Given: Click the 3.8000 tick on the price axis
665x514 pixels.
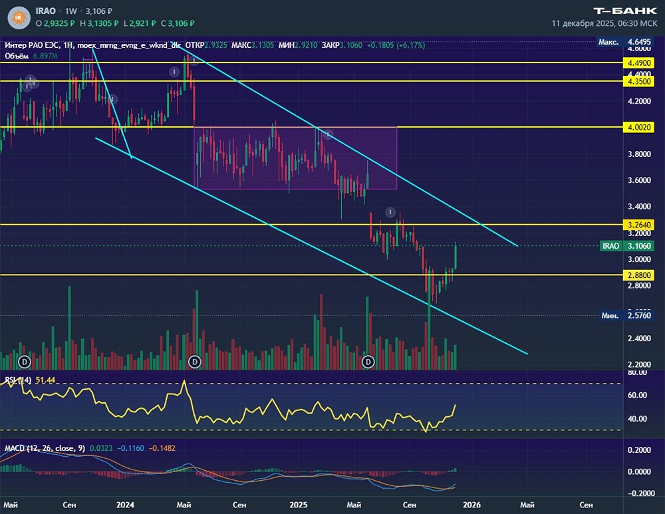Looking at the screenshot, I should click(639, 154).
